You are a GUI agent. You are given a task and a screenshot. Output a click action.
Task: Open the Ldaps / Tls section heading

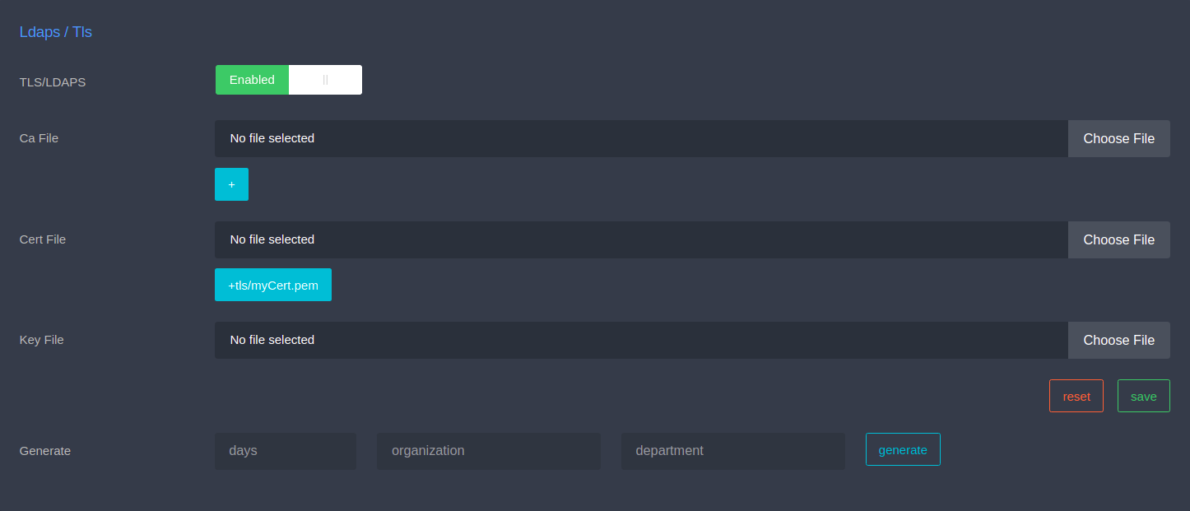pos(56,33)
